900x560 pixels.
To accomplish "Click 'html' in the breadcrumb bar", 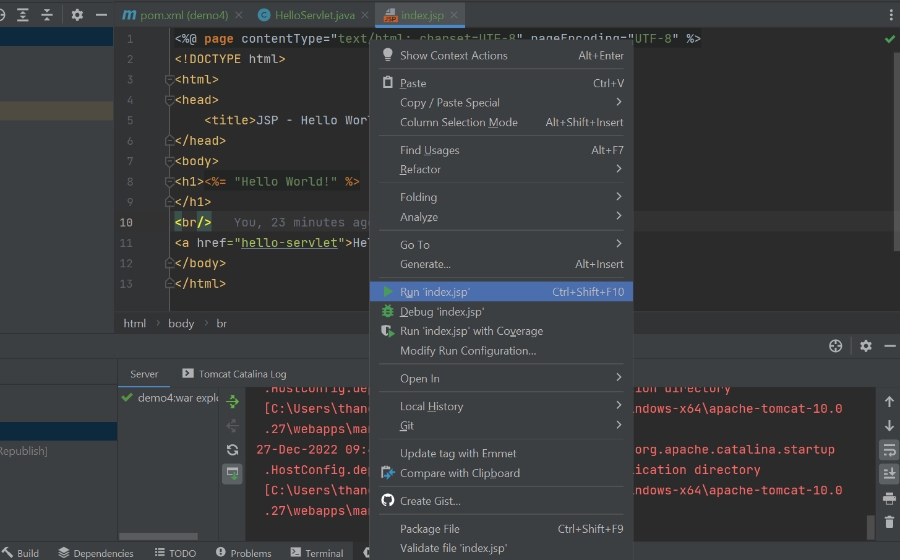I will click(x=135, y=323).
